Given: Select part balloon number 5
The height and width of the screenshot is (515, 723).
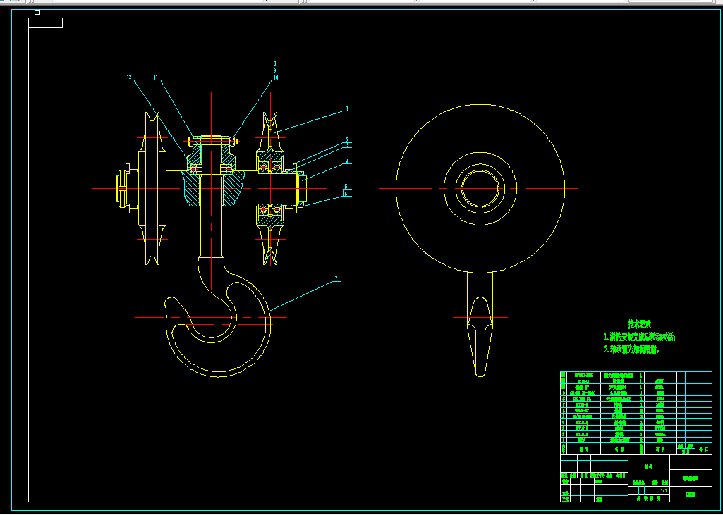Looking at the screenshot, I should tap(346, 187).
